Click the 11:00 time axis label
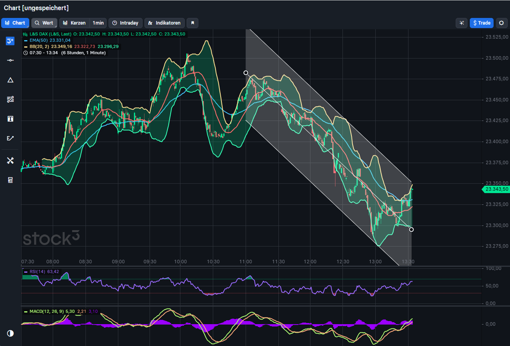This screenshot has width=510, height=346. 245,261
